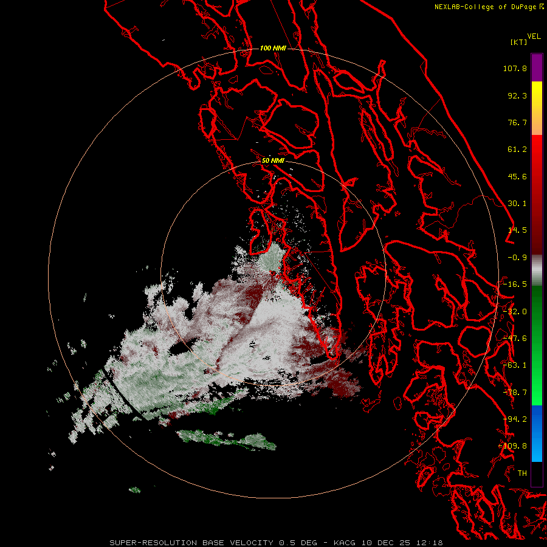Click the 100 NMI range ring label
Viewport: 547px width, 547px height.
(x=273, y=48)
